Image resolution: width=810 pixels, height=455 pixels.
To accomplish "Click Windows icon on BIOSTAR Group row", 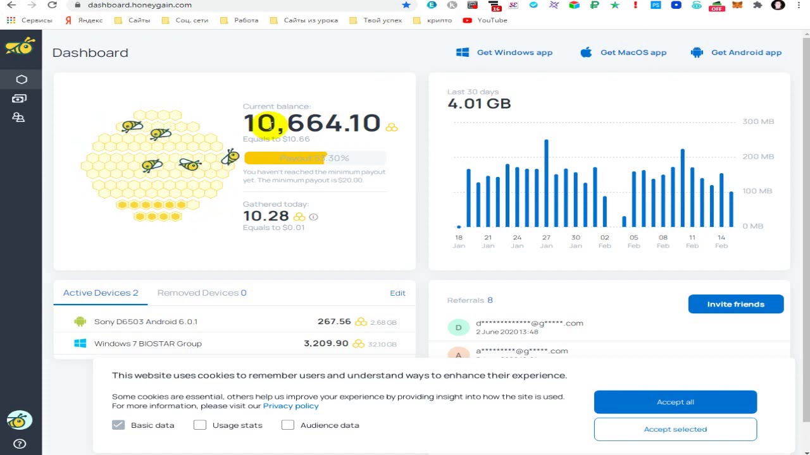I will (x=80, y=343).
